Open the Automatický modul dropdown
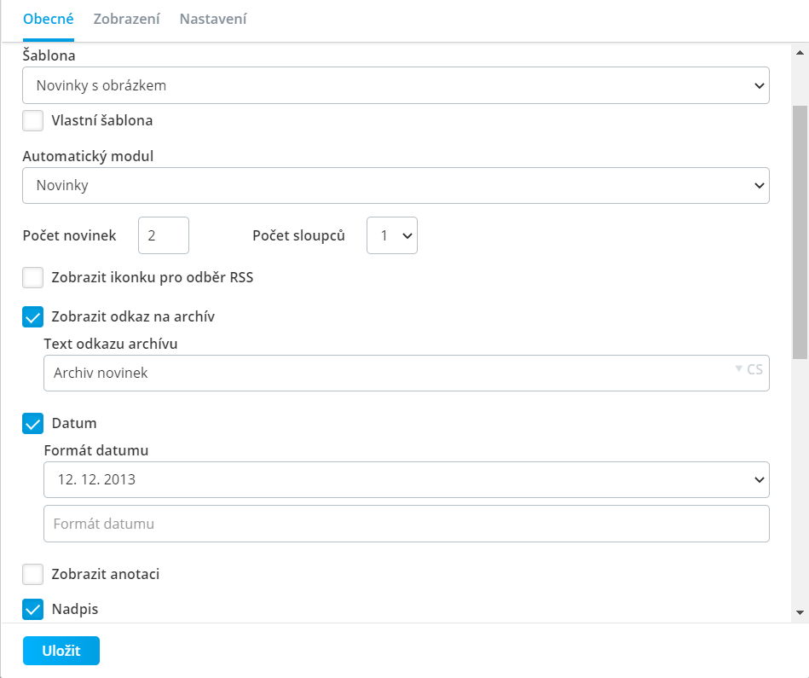 (x=396, y=185)
